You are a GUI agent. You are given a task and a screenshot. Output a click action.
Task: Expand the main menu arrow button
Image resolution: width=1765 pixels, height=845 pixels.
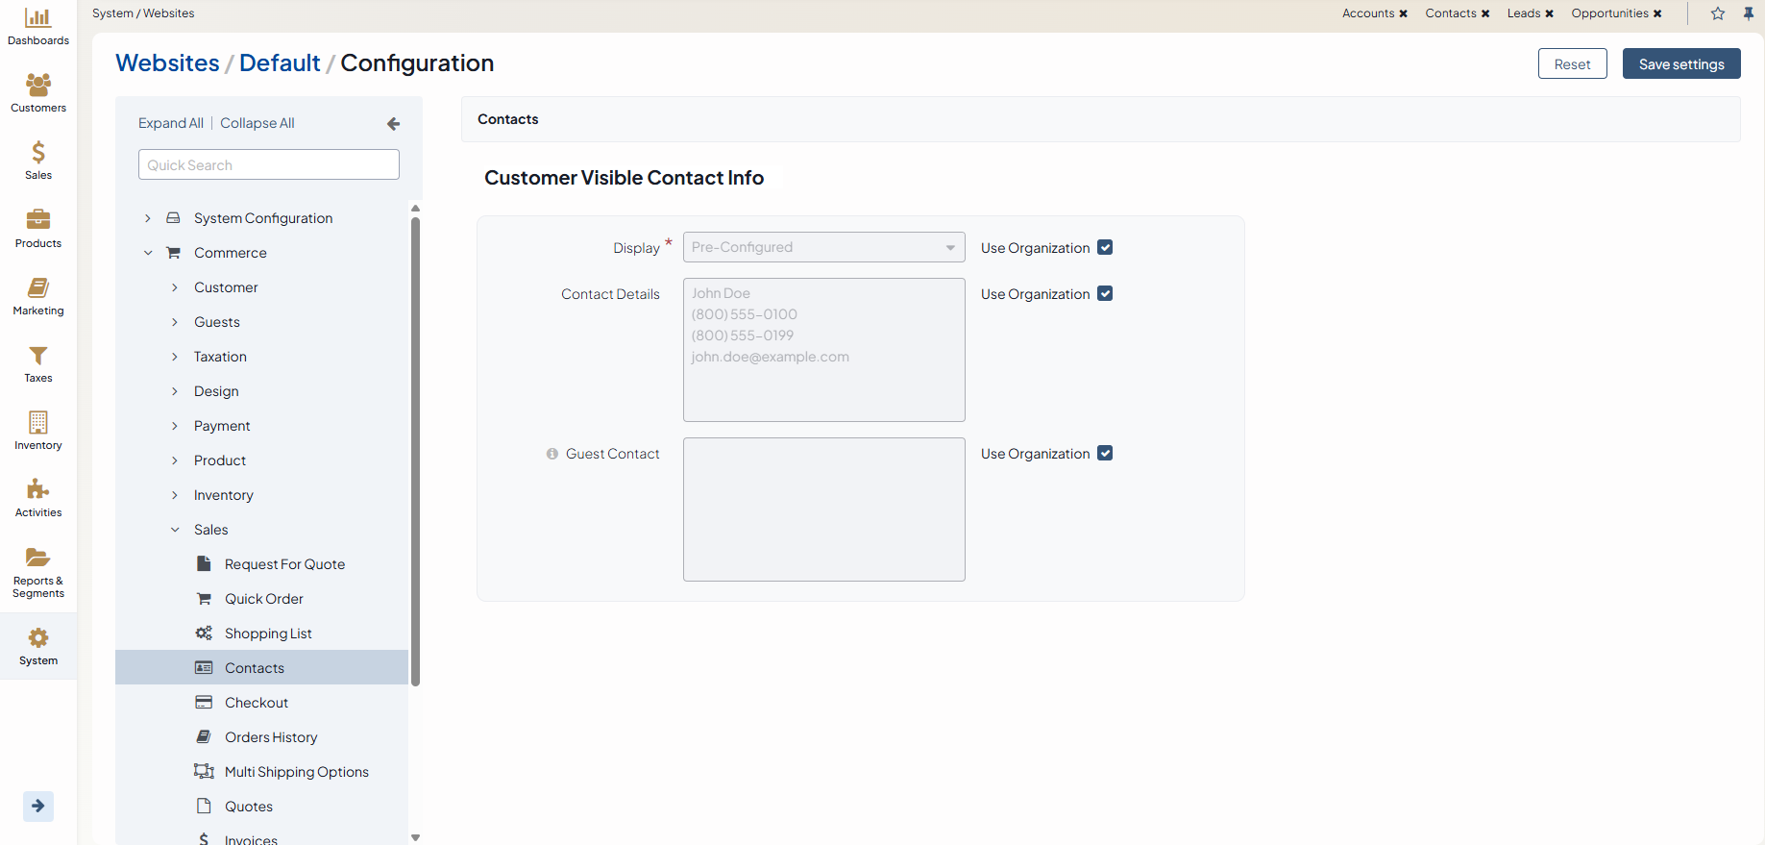pyautogui.click(x=38, y=806)
